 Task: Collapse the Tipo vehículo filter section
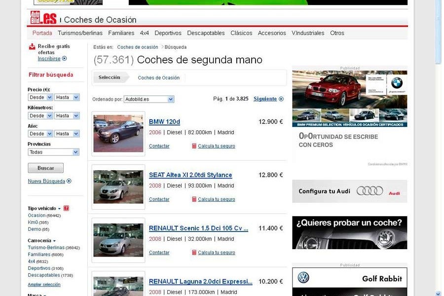pyautogui.click(x=59, y=209)
